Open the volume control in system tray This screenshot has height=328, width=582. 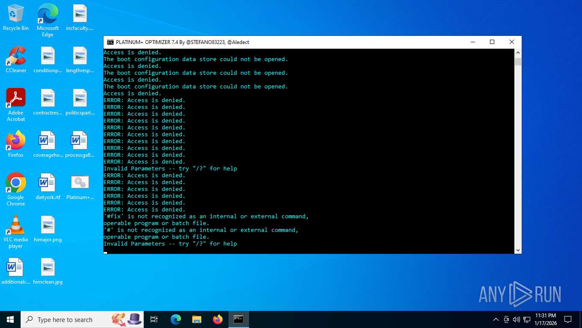pyautogui.click(x=517, y=319)
